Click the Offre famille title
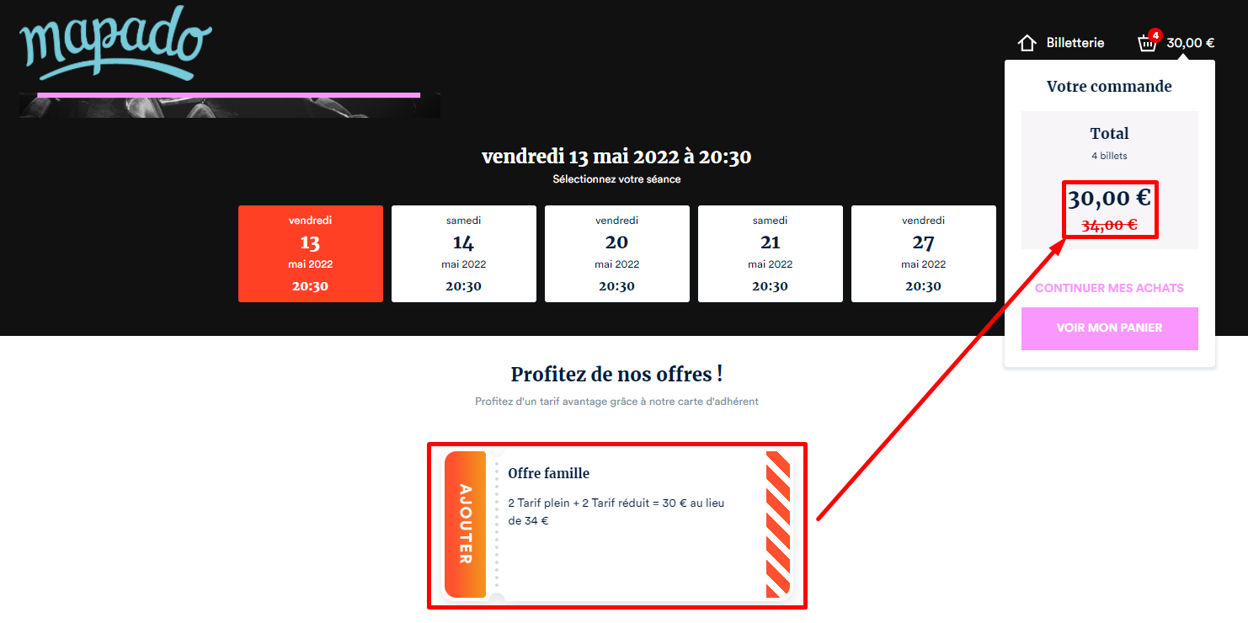This screenshot has width=1248, height=623. (x=549, y=473)
